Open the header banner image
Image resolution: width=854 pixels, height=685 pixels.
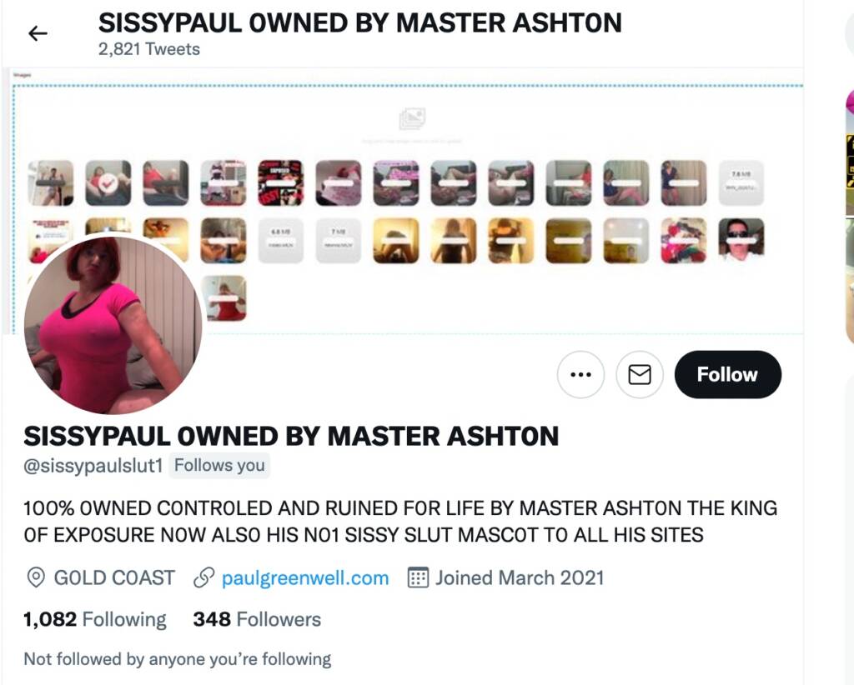click(x=403, y=202)
